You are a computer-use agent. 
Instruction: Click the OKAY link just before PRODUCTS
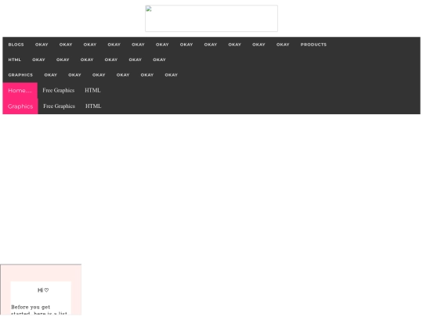click(283, 45)
